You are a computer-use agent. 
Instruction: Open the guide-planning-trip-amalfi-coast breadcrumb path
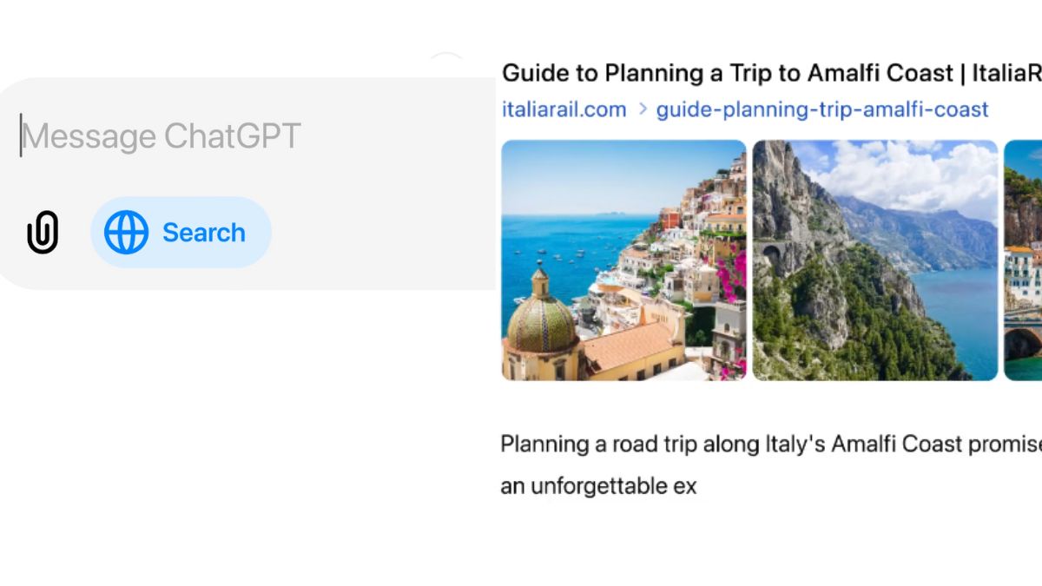(822, 109)
